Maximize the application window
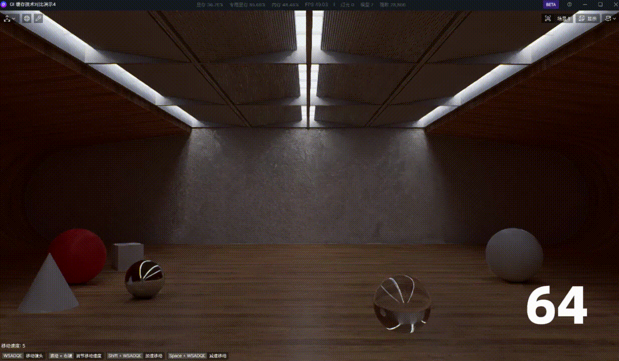 click(x=600, y=4)
